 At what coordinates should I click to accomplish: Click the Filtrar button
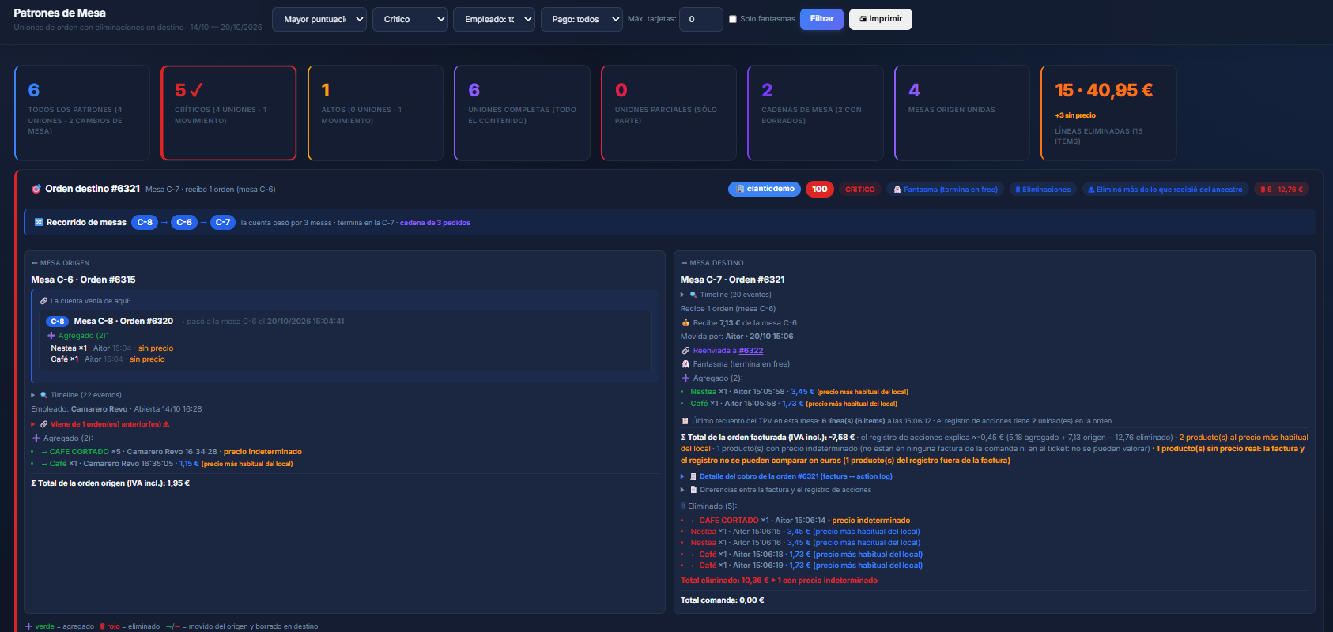[x=821, y=19]
